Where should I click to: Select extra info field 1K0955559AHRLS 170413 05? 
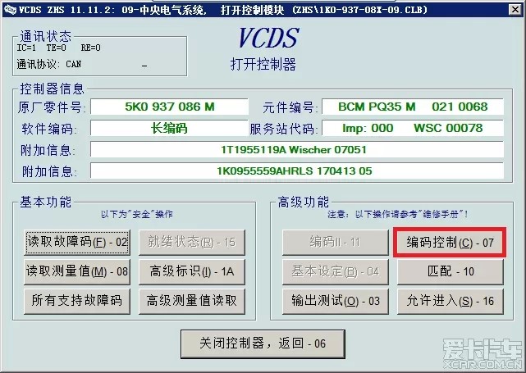tap(297, 171)
